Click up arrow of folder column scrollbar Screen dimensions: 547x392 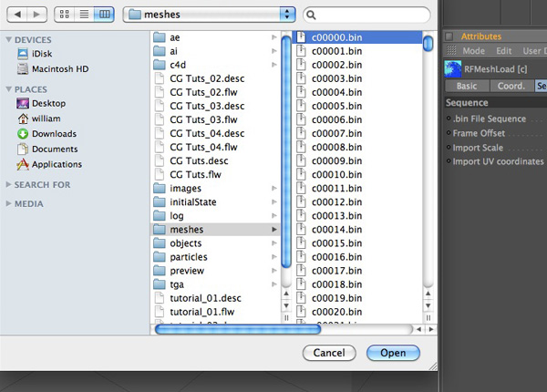pos(286,294)
